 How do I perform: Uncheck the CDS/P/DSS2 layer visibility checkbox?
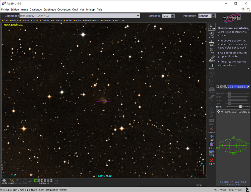tap(218, 87)
